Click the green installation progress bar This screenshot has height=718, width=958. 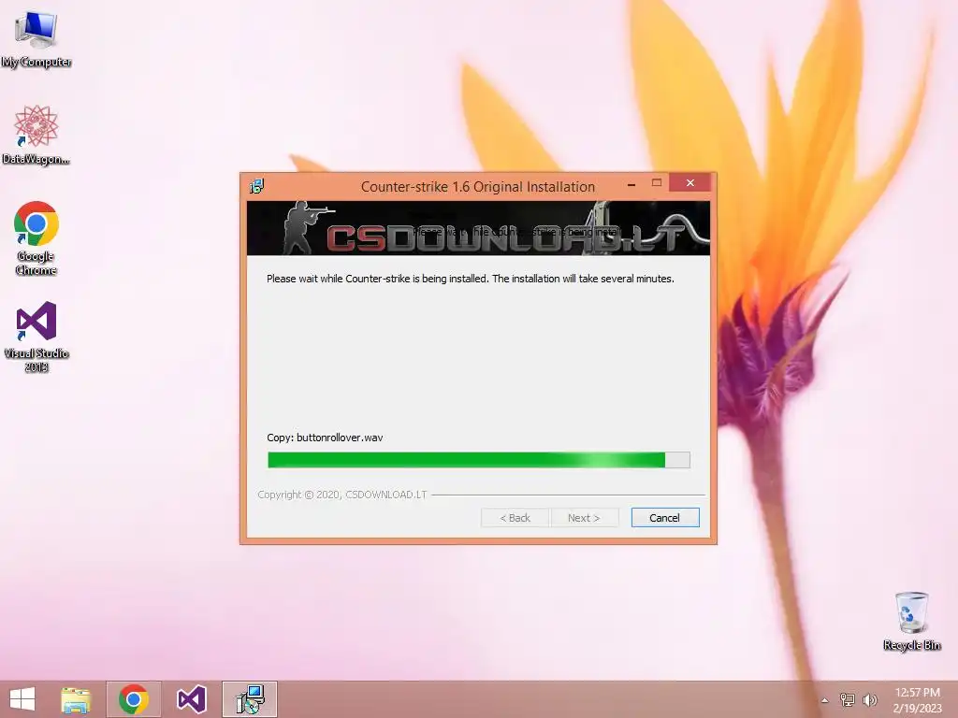(479, 460)
